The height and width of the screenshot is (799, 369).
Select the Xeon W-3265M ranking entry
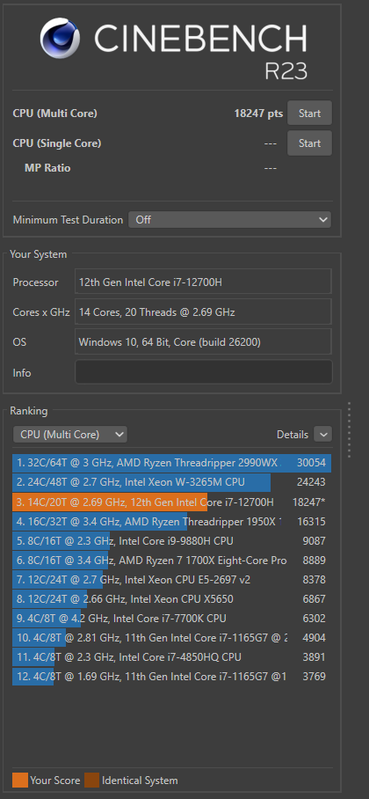coord(172,482)
